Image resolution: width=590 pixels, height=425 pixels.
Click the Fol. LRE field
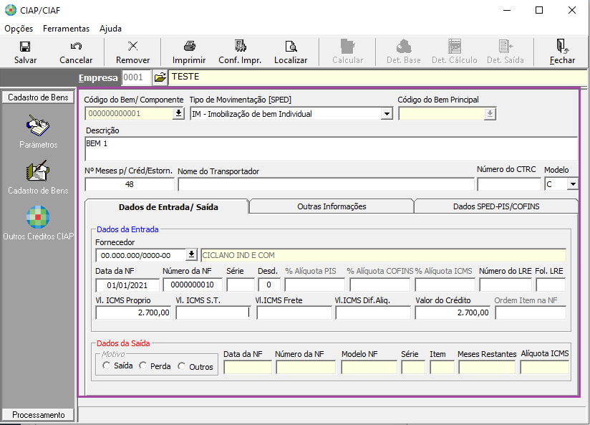(x=551, y=285)
